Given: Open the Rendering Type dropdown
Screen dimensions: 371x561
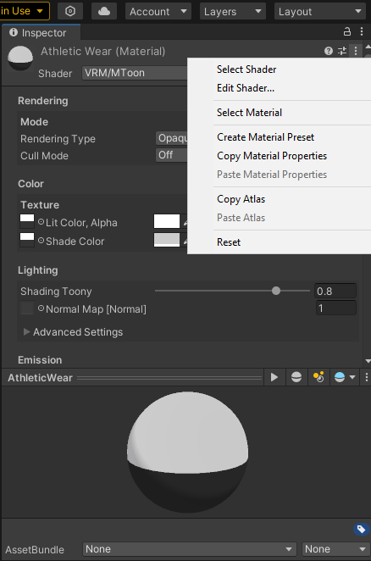Looking at the screenshot, I should click(x=171, y=138).
